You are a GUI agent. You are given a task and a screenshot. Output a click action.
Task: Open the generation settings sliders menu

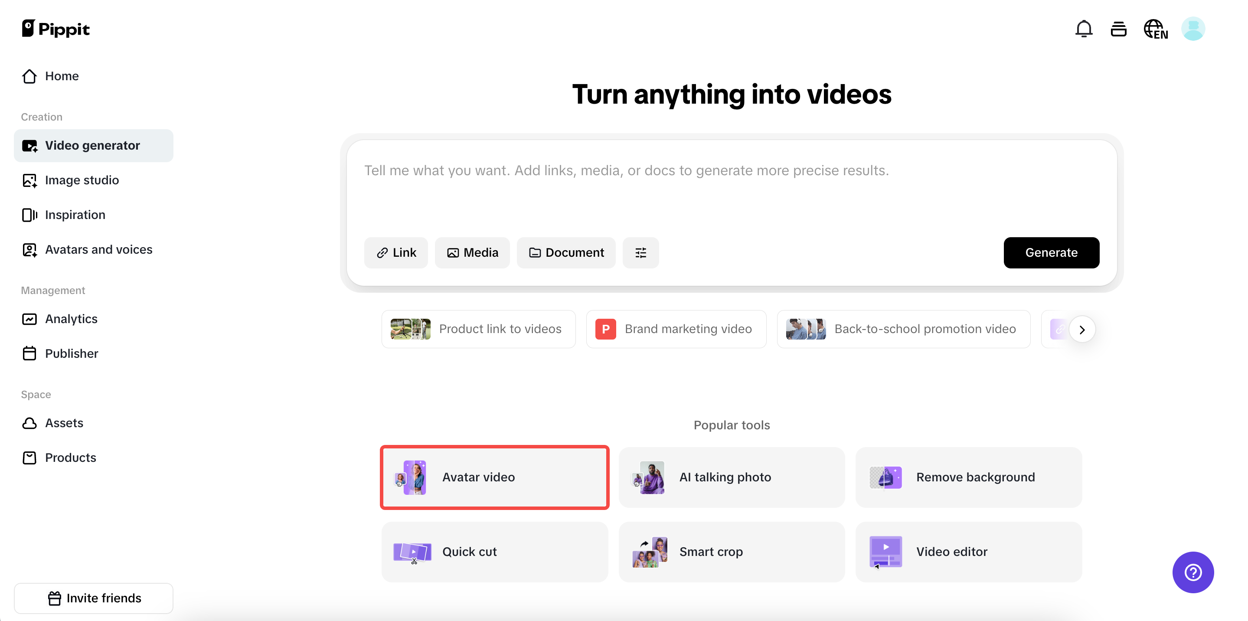(640, 252)
